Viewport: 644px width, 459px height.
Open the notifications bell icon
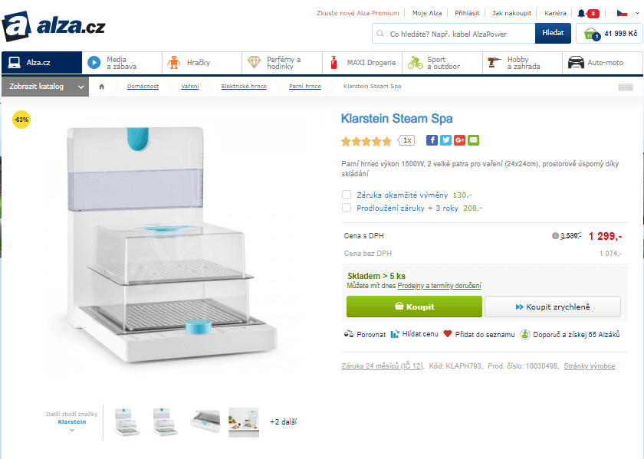pyautogui.click(x=581, y=13)
